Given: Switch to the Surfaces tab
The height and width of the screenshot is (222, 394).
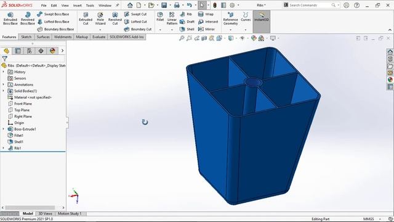Looking at the screenshot, I should pyautogui.click(x=43, y=37).
